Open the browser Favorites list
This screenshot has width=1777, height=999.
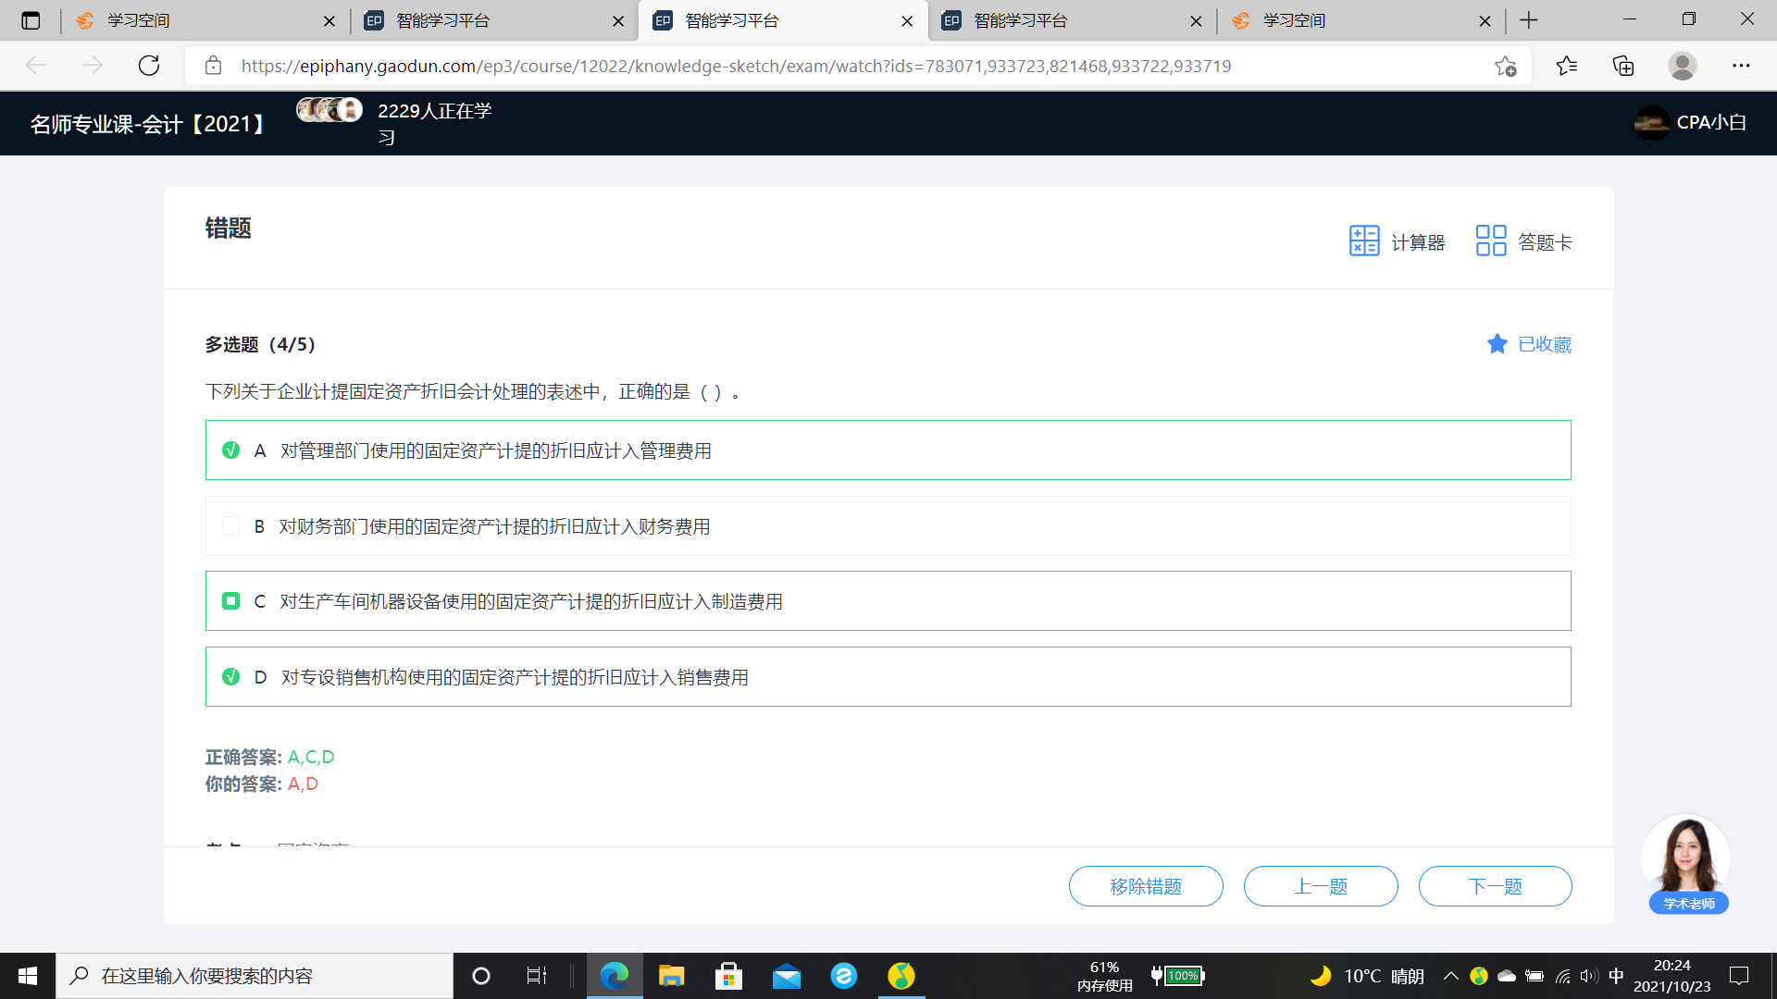1566,66
